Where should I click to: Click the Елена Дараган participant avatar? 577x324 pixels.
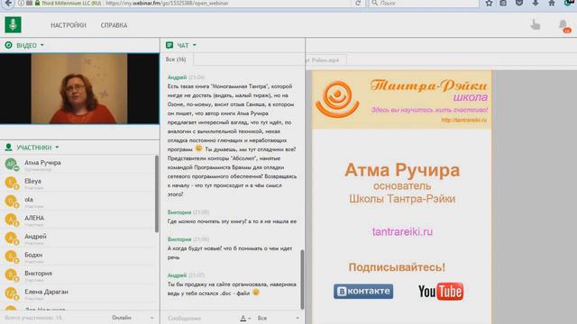tap(12, 293)
